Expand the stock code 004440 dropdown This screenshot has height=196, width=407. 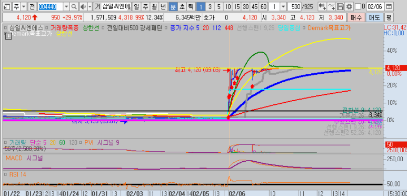(x=66, y=6)
